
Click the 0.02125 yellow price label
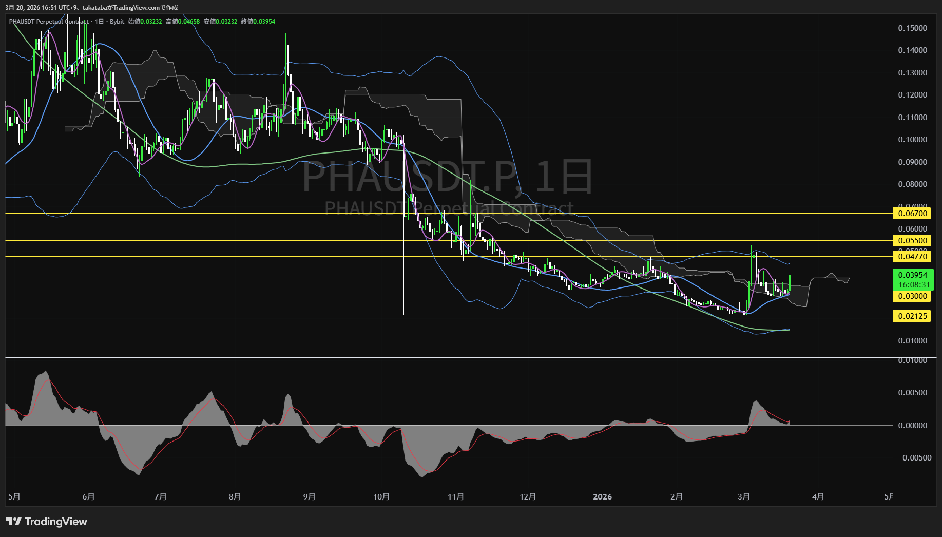[912, 316]
